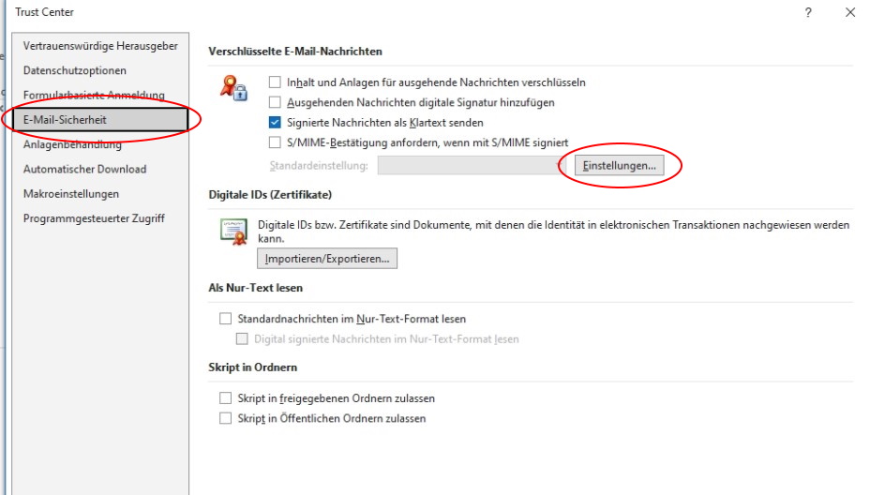
Task: Open the Standardeinstellung dropdown
Action: pyautogui.click(x=469, y=165)
